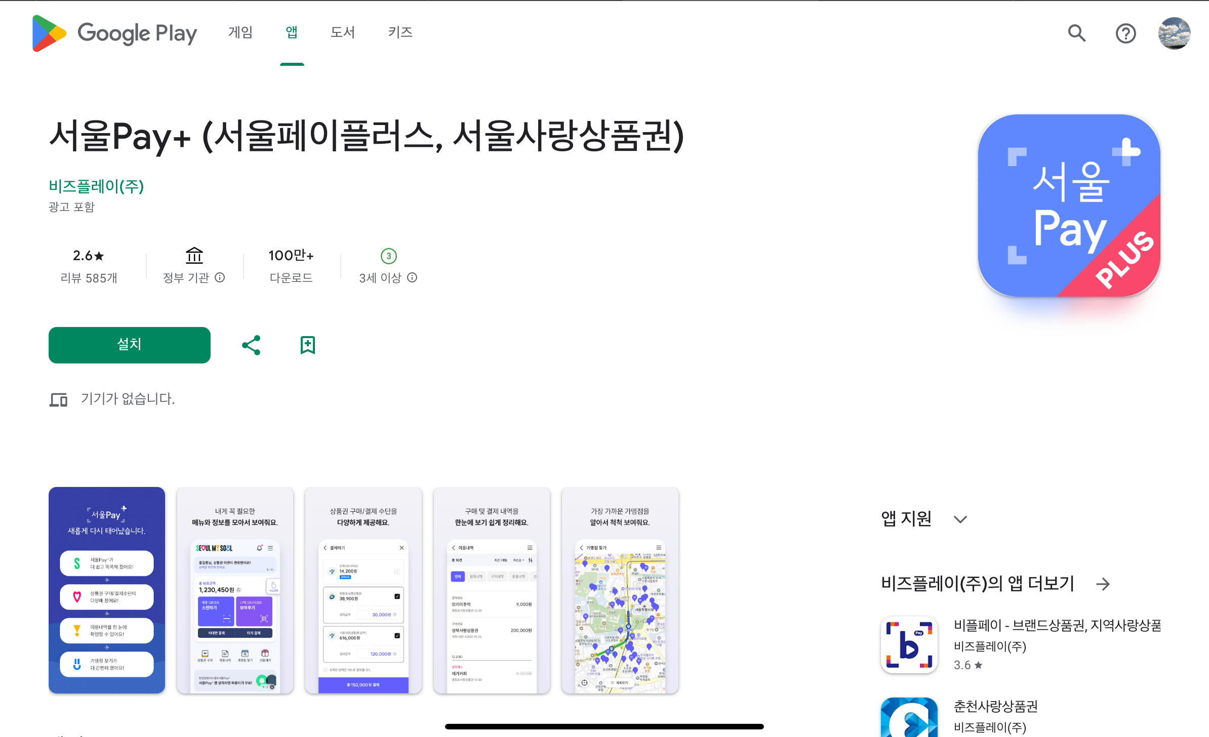Open the 춘천사랑상품권 app listing
This screenshot has height=737, width=1209.
(x=995, y=706)
